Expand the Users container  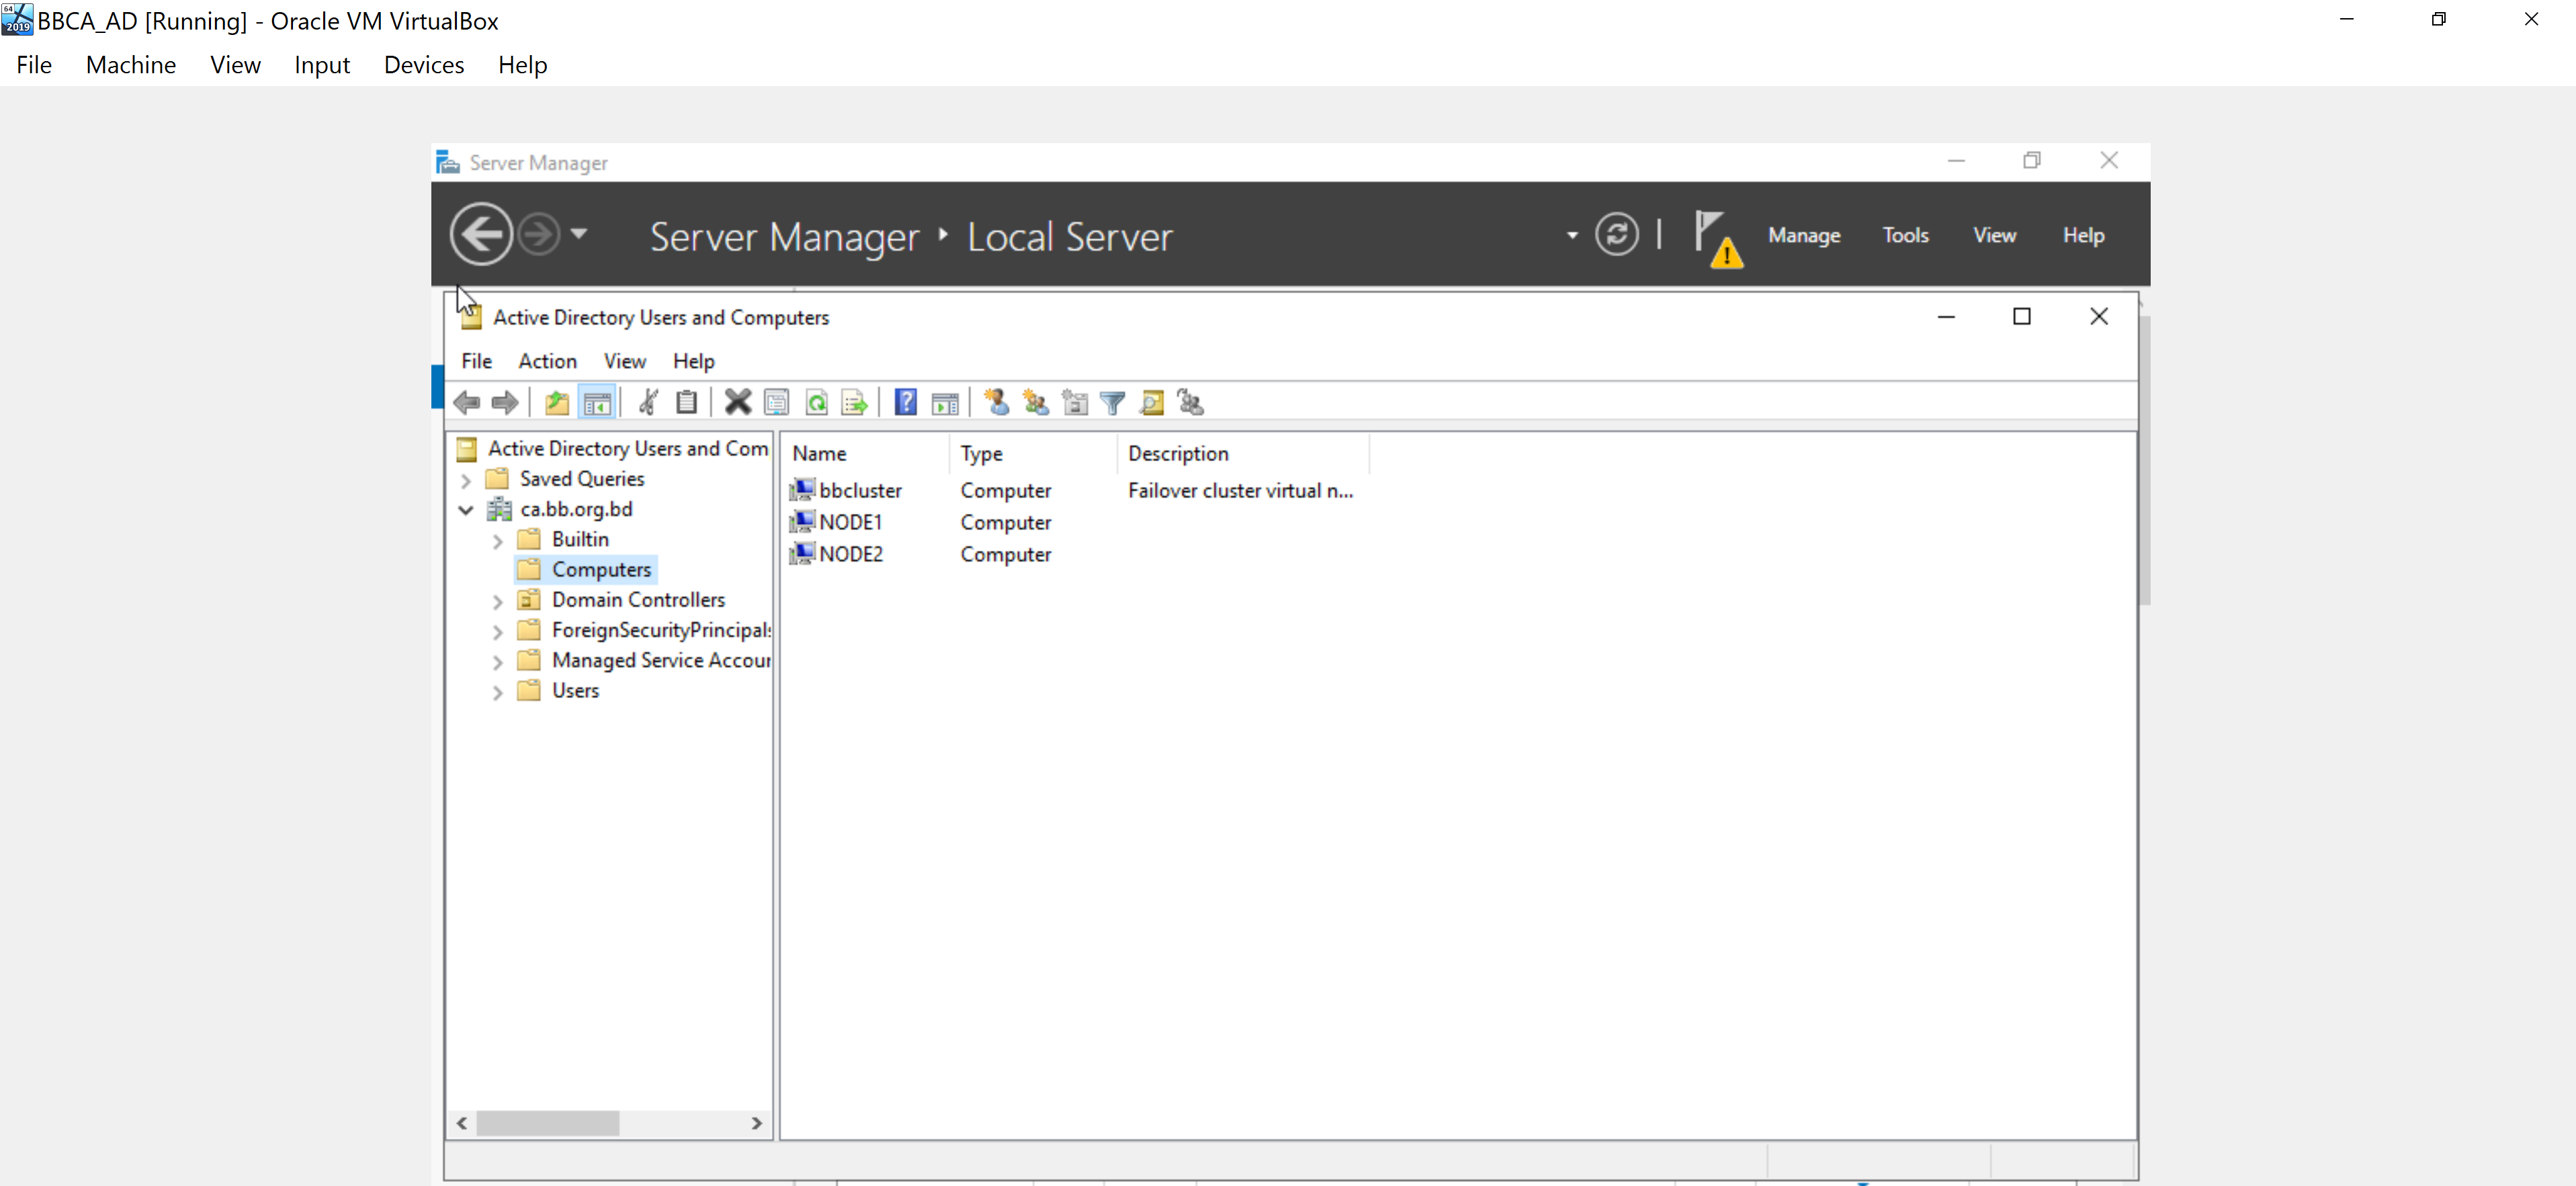coord(497,692)
